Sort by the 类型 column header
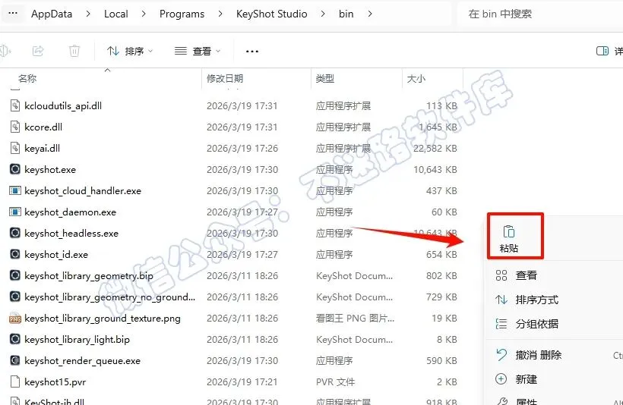This screenshot has width=623, height=405. click(324, 79)
